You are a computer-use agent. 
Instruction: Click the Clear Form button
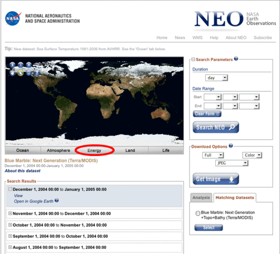207,114
